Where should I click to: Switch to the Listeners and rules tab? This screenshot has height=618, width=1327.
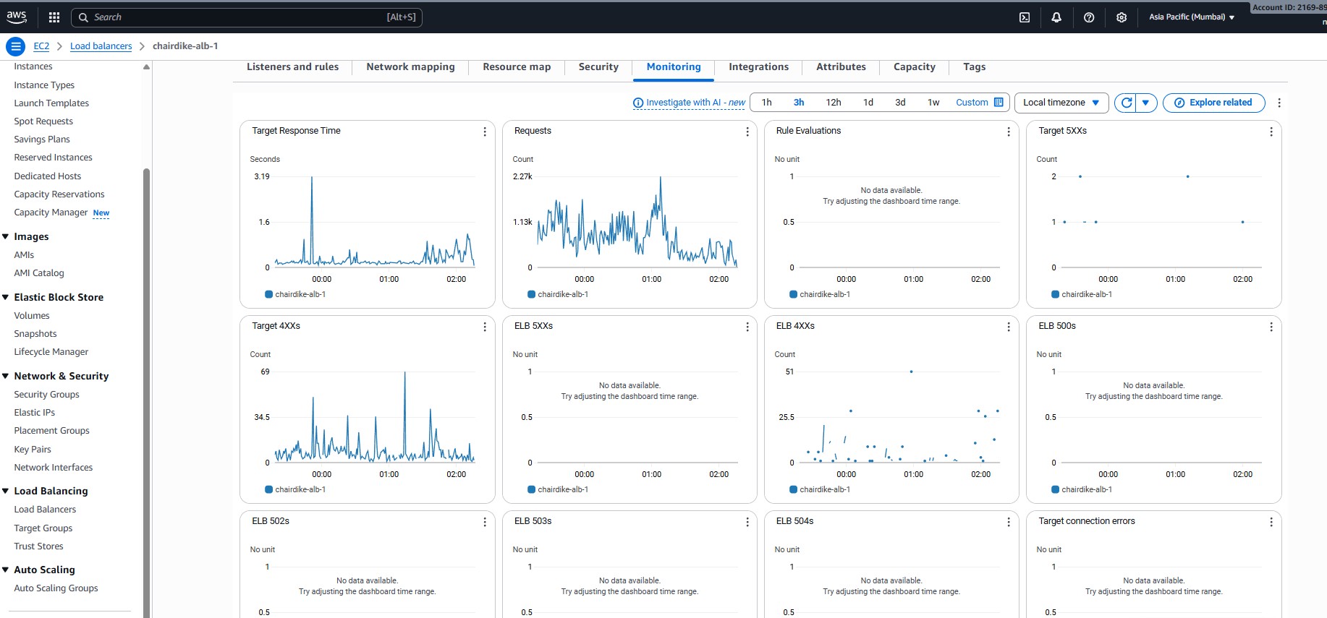pos(292,67)
